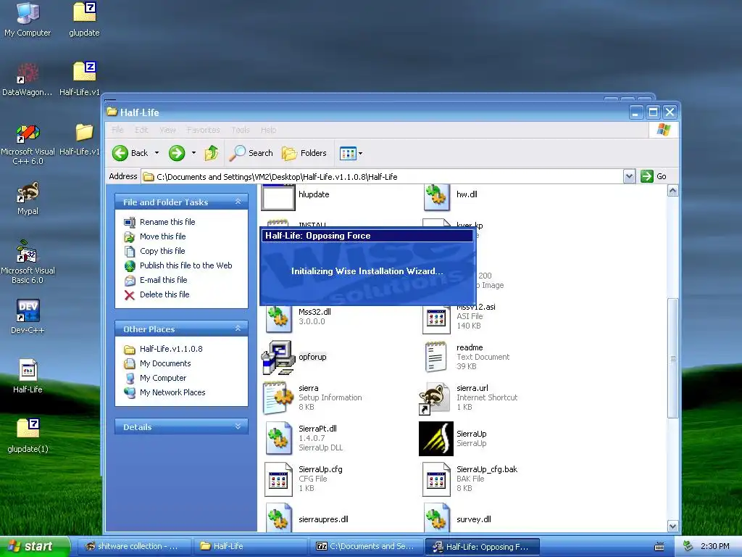Open the Search pane
The width and height of the screenshot is (742, 557).
point(251,153)
